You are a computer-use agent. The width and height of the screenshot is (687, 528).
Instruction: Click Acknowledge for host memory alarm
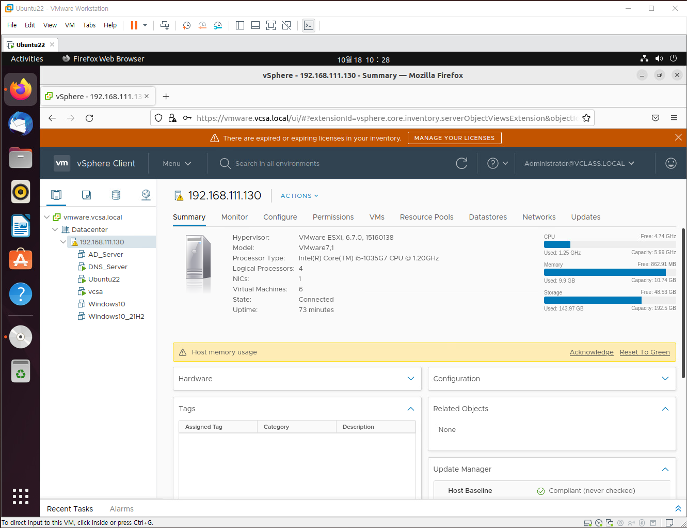[592, 352]
